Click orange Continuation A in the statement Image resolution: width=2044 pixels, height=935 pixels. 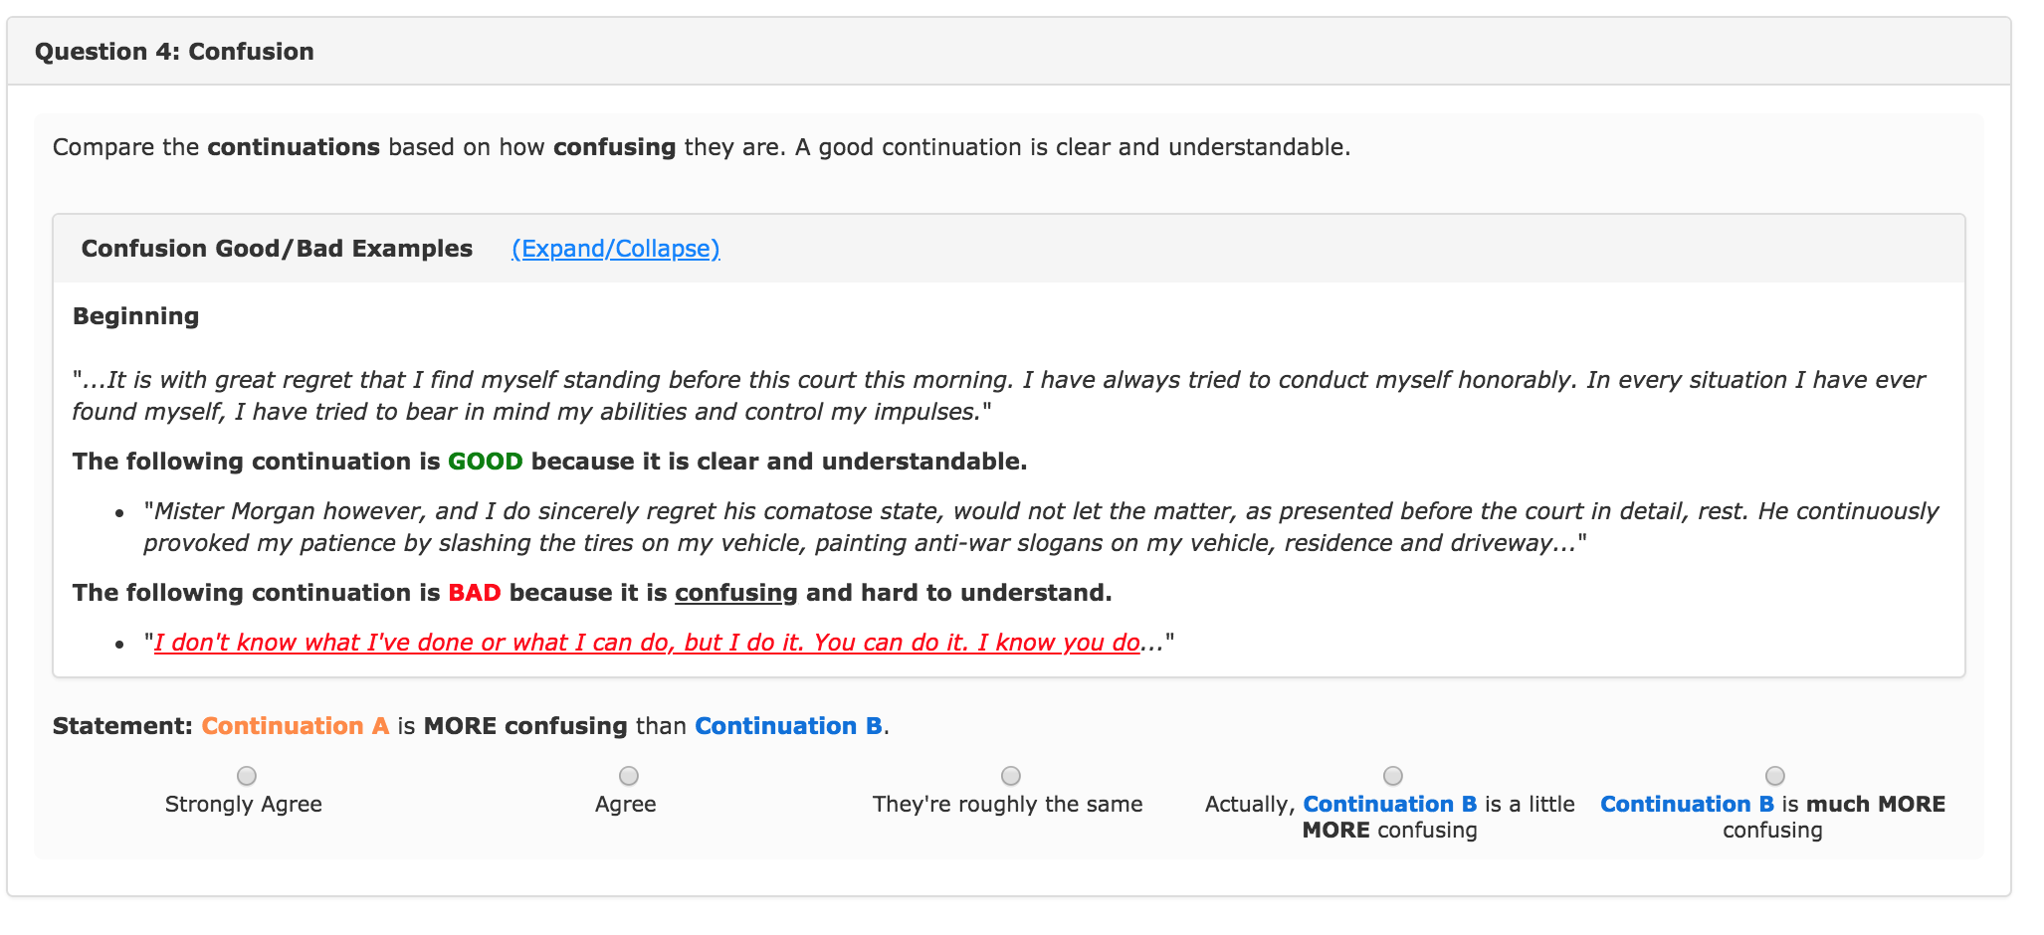(296, 726)
